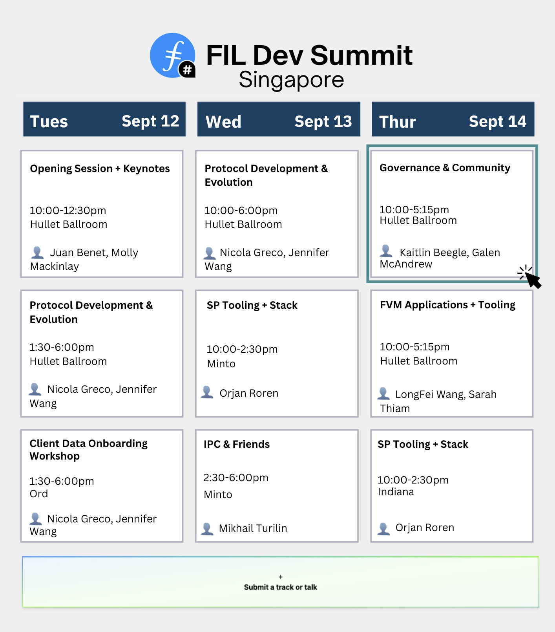Select the Tues Sept 12 header
The width and height of the screenshot is (555, 632).
click(x=104, y=119)
